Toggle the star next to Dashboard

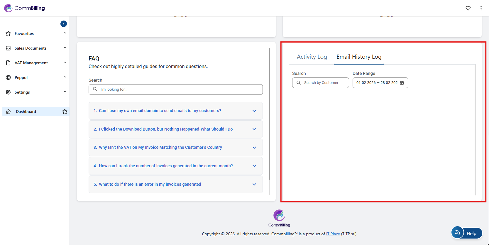pos(65,111)
